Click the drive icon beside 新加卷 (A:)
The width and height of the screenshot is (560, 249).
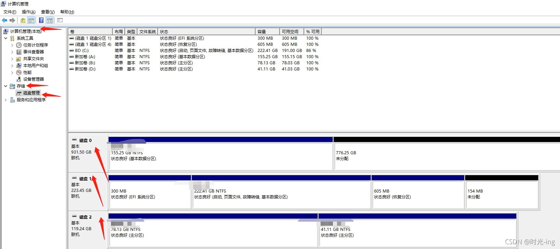[x=72, y=57]
